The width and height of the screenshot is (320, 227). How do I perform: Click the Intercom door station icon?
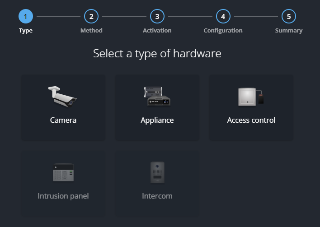pos(157,172)
